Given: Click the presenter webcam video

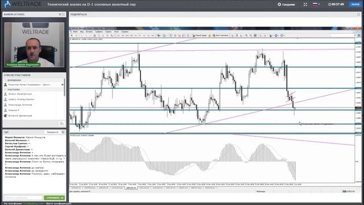Looking at the screenshot, I should tap(34, 44).
